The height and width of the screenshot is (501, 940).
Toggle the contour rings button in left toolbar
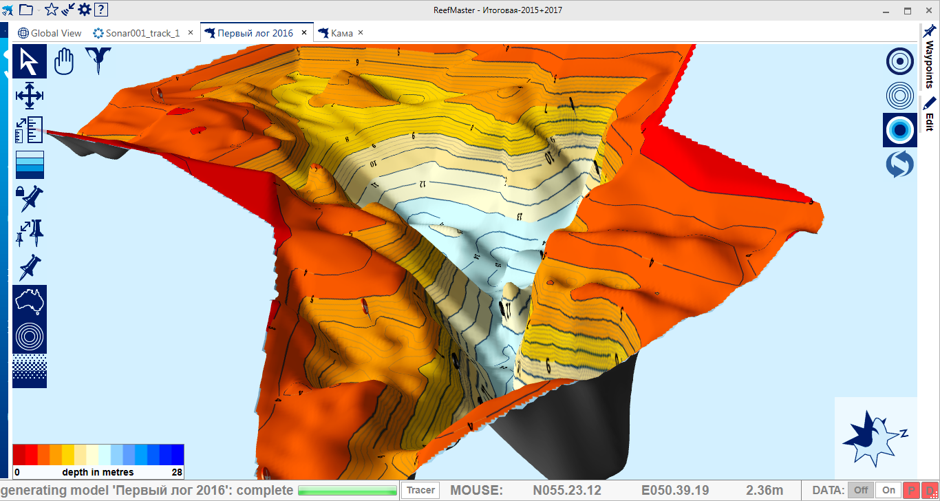coord(30,337)
